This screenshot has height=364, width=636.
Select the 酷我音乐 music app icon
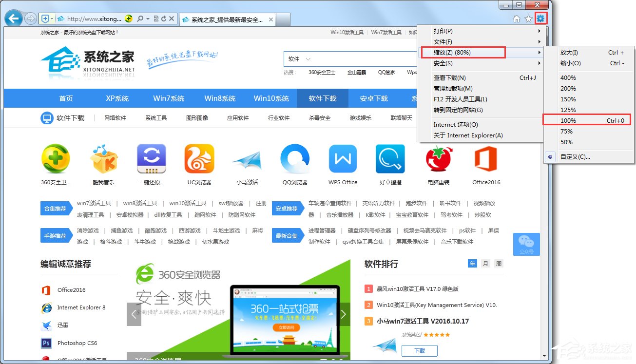pyautogui.click(x=103, y=159)
